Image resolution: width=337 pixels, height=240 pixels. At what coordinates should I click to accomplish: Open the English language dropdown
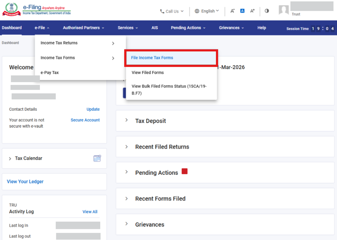point(207,11)
